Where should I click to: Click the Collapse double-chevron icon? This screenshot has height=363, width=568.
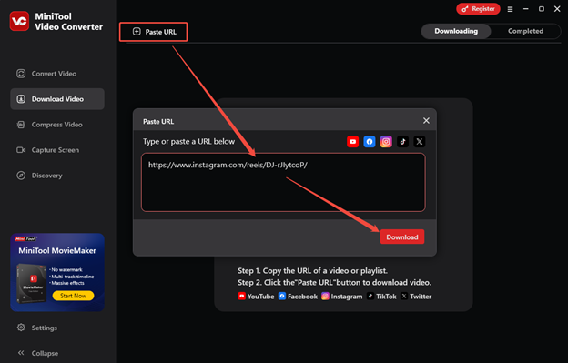click(x=21, y=352)
